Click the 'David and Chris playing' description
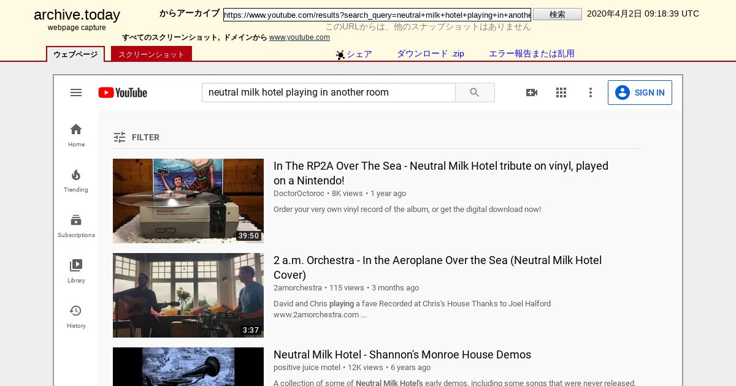The image size is (736, 386). (412, 309)
